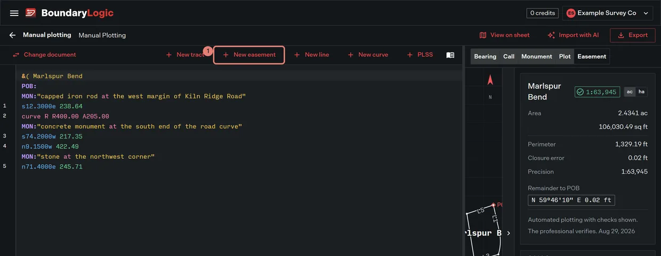Click the closure error value 0.02 ft
Screen dimensions: 661x256
(x=638, y=158)
